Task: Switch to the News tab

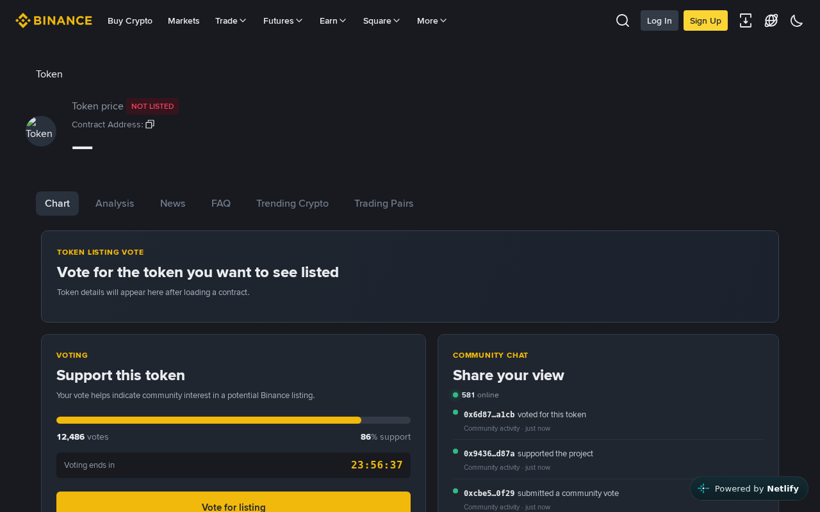Action: [173, 204]
